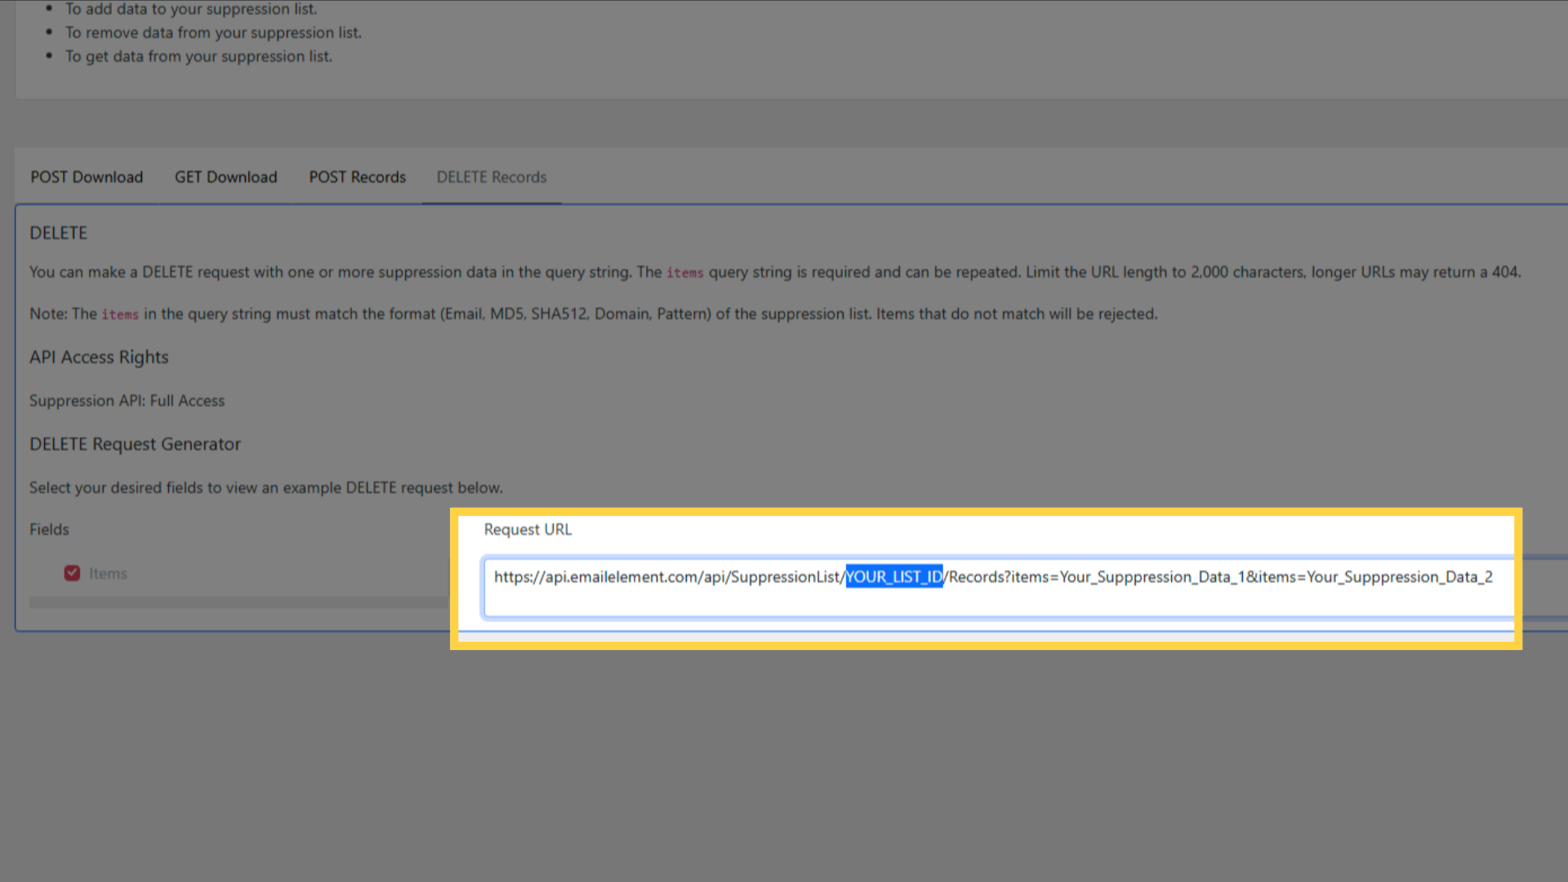Image resolution: width=1568 pixels, height=882 pixels.
Task: Select the POST Records tab
Action: click(x=357, y=177)
